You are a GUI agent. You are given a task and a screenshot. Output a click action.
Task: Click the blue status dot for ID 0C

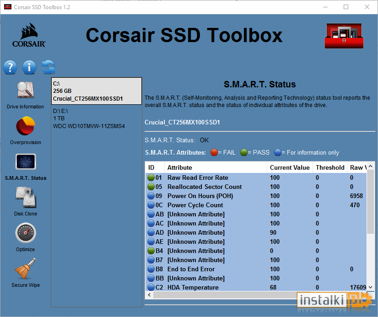[151, 205]
